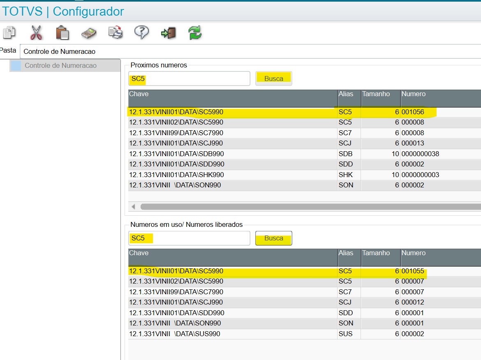Click the scissors Cut icon

[36, 33]
